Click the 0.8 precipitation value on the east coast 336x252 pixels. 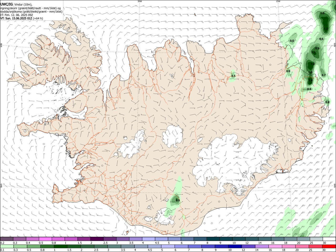[x=327, y=102]
